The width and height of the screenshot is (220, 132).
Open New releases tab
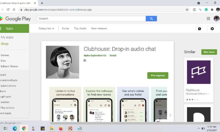point(99,28)
